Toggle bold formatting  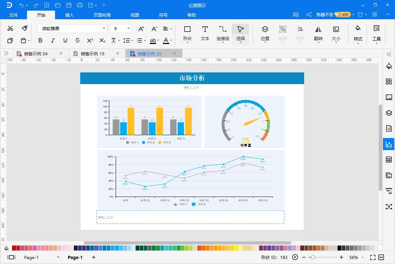(40, 40)
